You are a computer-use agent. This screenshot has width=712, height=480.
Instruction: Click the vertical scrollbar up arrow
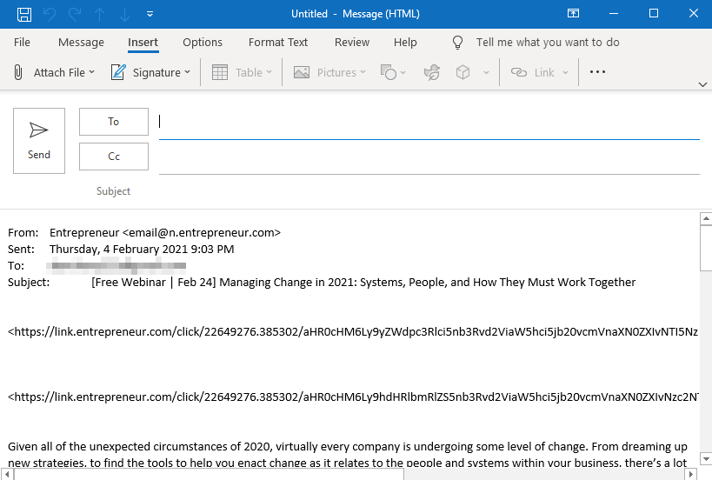[x=706, y=219]
